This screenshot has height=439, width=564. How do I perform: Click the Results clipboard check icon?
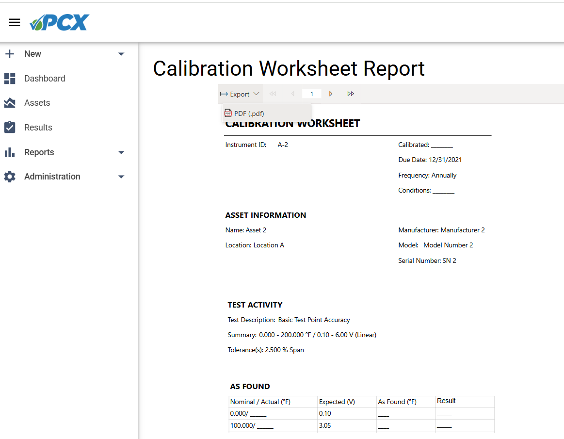click(10, 128)
